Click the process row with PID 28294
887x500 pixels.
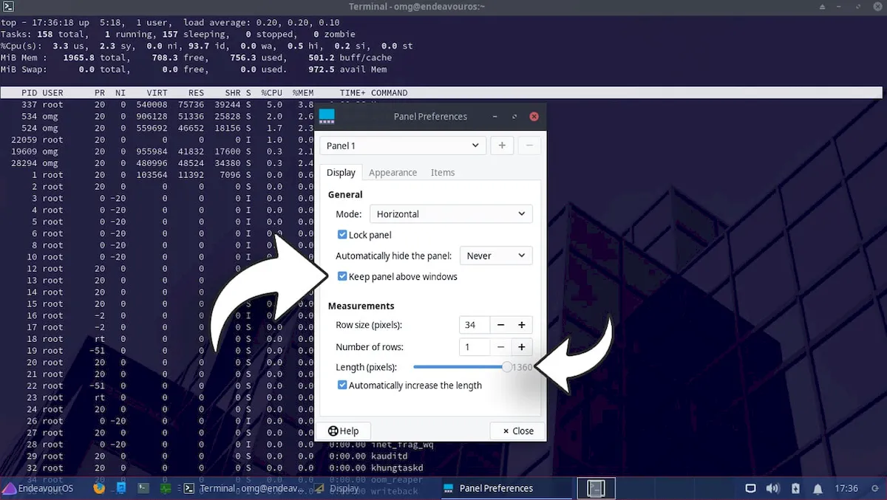(158, 163)
